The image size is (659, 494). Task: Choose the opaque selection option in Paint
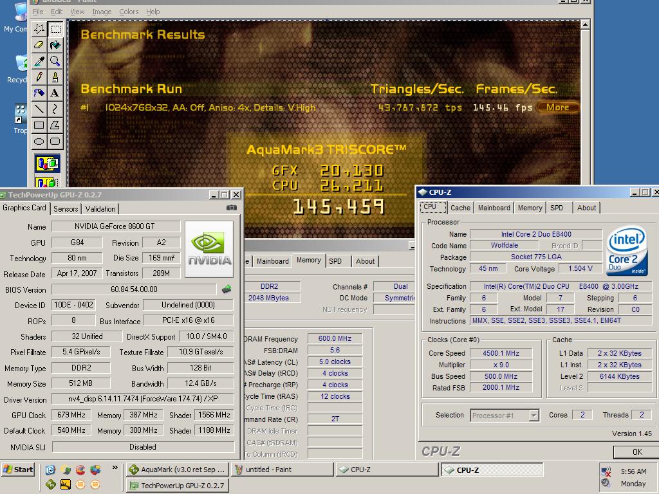(x=48, y=163)
